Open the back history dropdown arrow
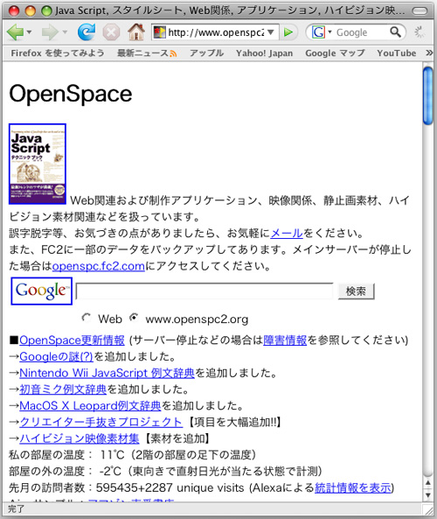437x519 pixels. [x=29, y=32]
